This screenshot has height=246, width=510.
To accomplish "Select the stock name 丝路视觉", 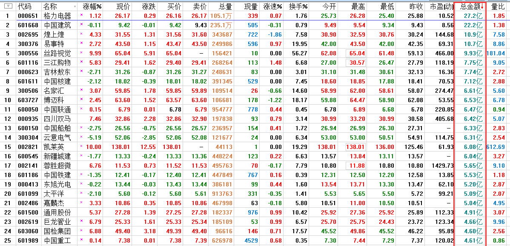I will coord(57,53).
